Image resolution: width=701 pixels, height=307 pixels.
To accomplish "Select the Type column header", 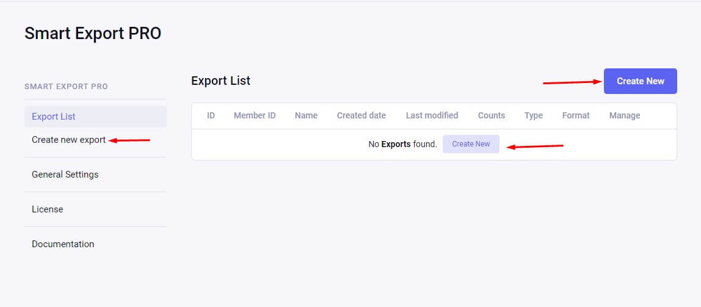I will 534,115.
